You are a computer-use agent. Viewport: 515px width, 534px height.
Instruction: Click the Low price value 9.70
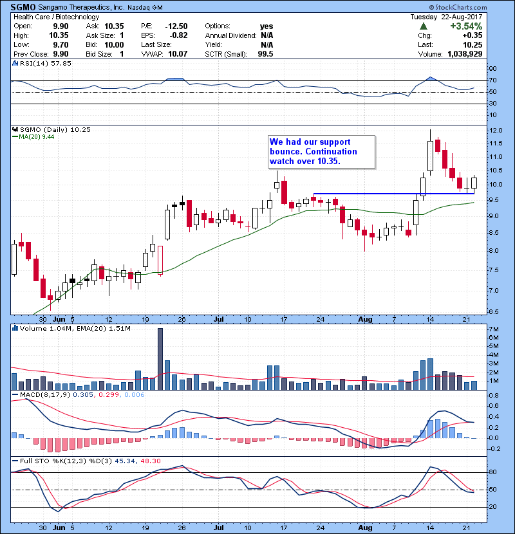[61, 44]
